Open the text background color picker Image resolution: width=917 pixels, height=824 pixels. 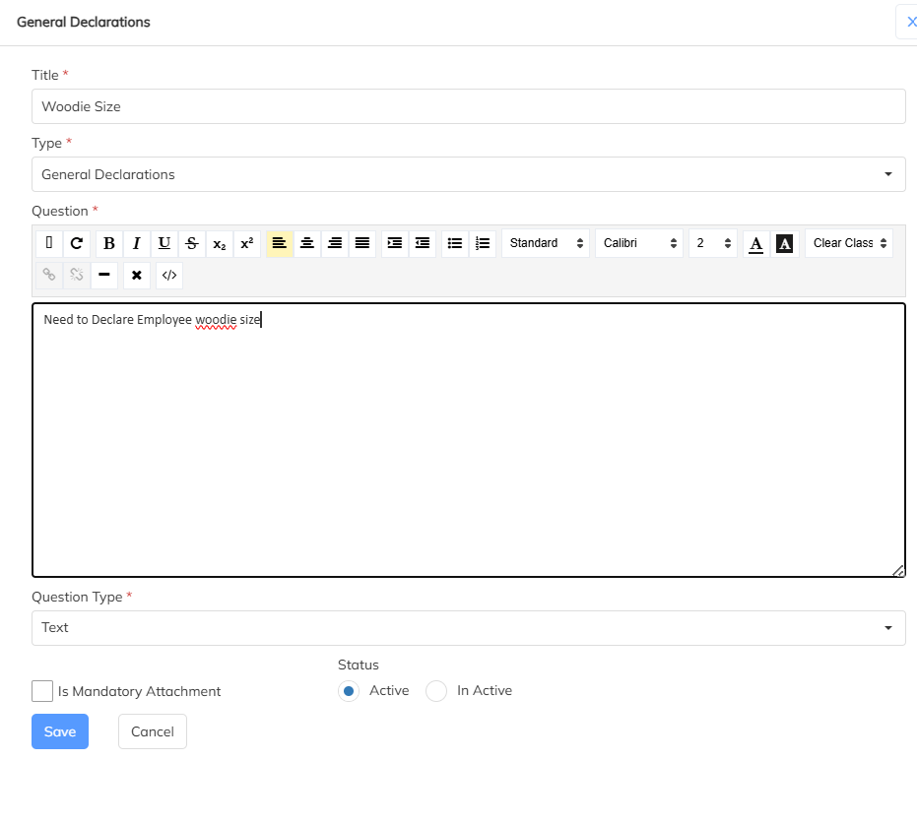pos(784,243)
